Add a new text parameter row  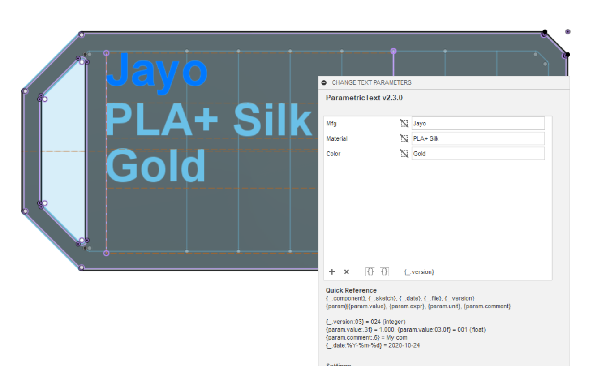(332, 271)
